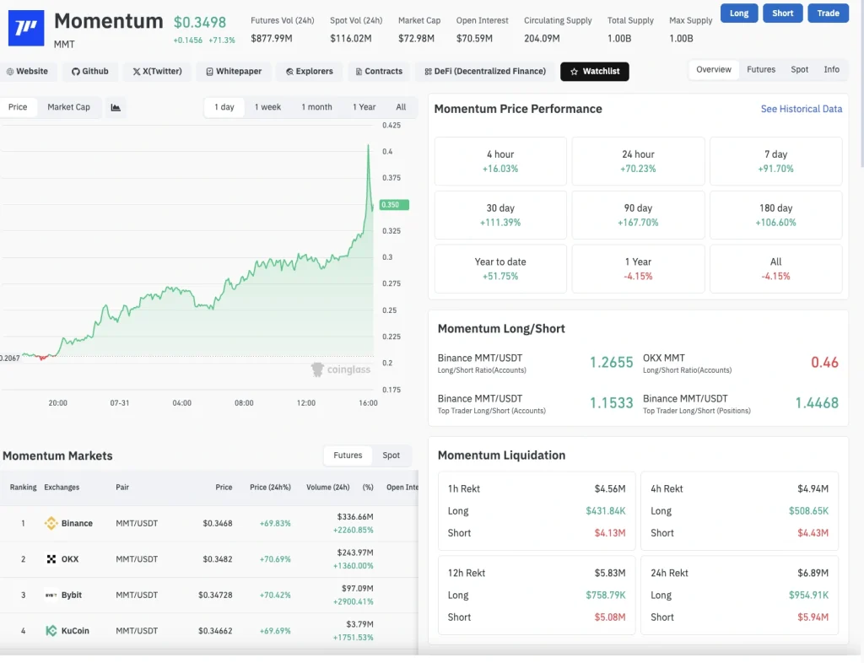Click the page vertical scrollbar
Viewport: 864px width, 663px height.
[x=861, y=83]
